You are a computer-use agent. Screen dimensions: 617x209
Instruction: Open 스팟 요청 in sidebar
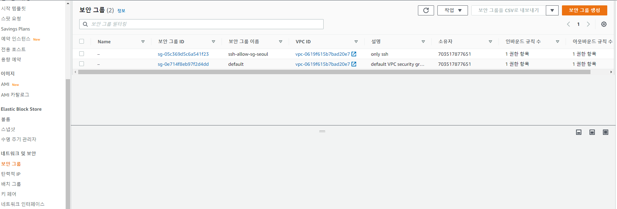[11, 18]
